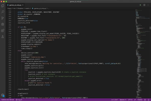Open the Test flask icon view
Viewport: 151px width, 101px height.
[3, 37]
